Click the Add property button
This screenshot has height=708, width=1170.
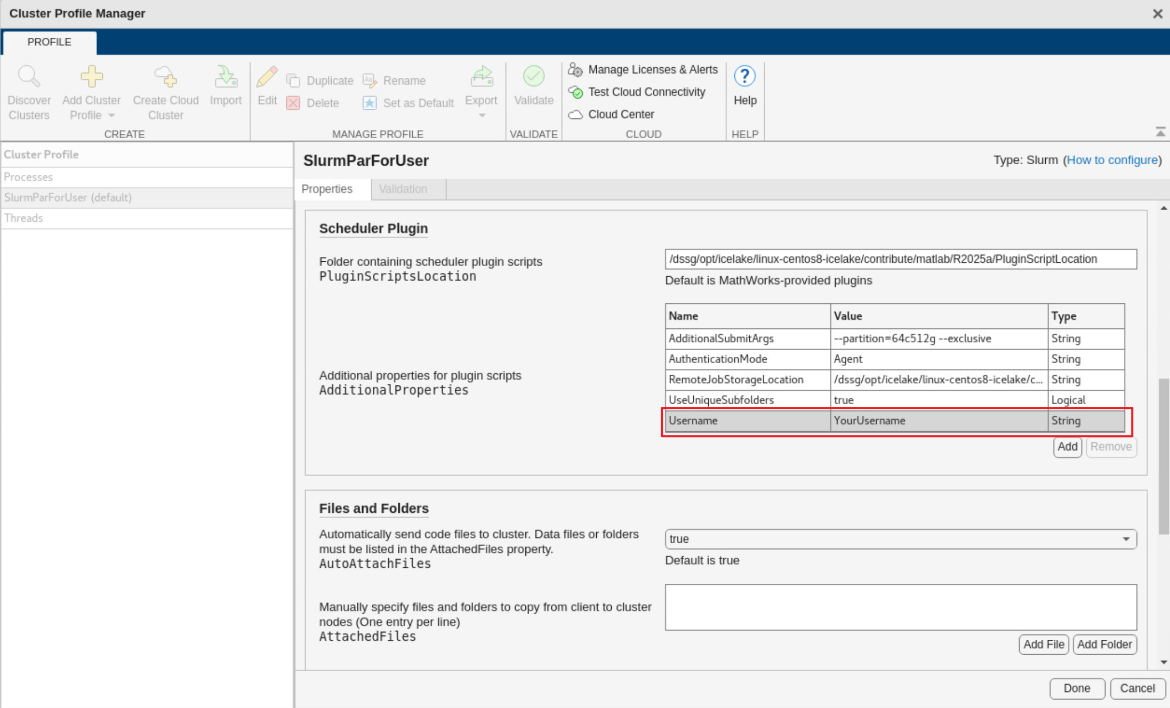1067,447
